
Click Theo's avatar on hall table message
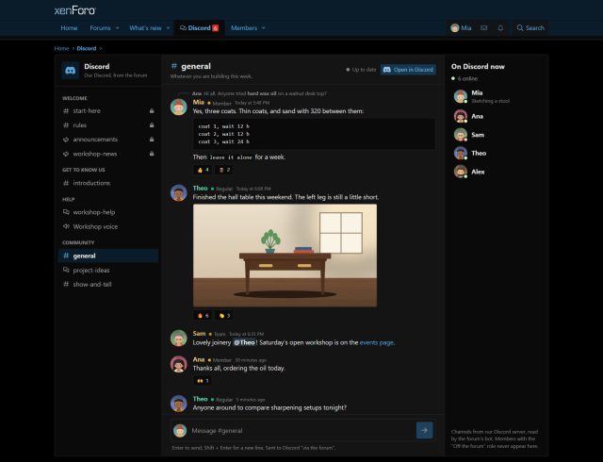(x=179, y=192)
